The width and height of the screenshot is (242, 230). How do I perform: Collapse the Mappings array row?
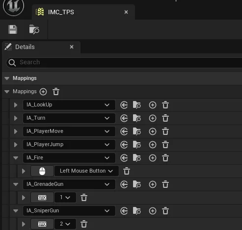point(7,92)
